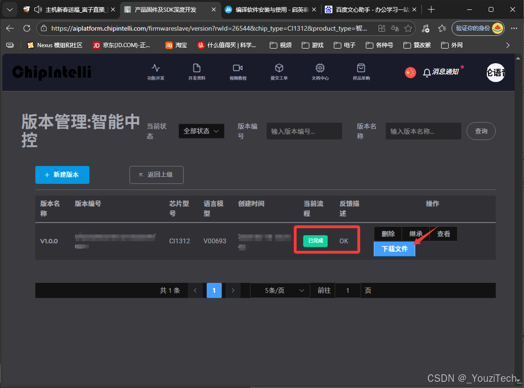The height and width of the screenshot is (388, 524).
Task: Click the sidebar toggle icon in bookmarks bar
Action: coord(10,45)
